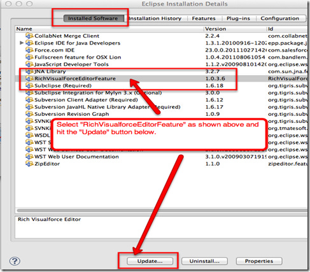Click the Fullscreen feature for OSX Lion icon

29,57
